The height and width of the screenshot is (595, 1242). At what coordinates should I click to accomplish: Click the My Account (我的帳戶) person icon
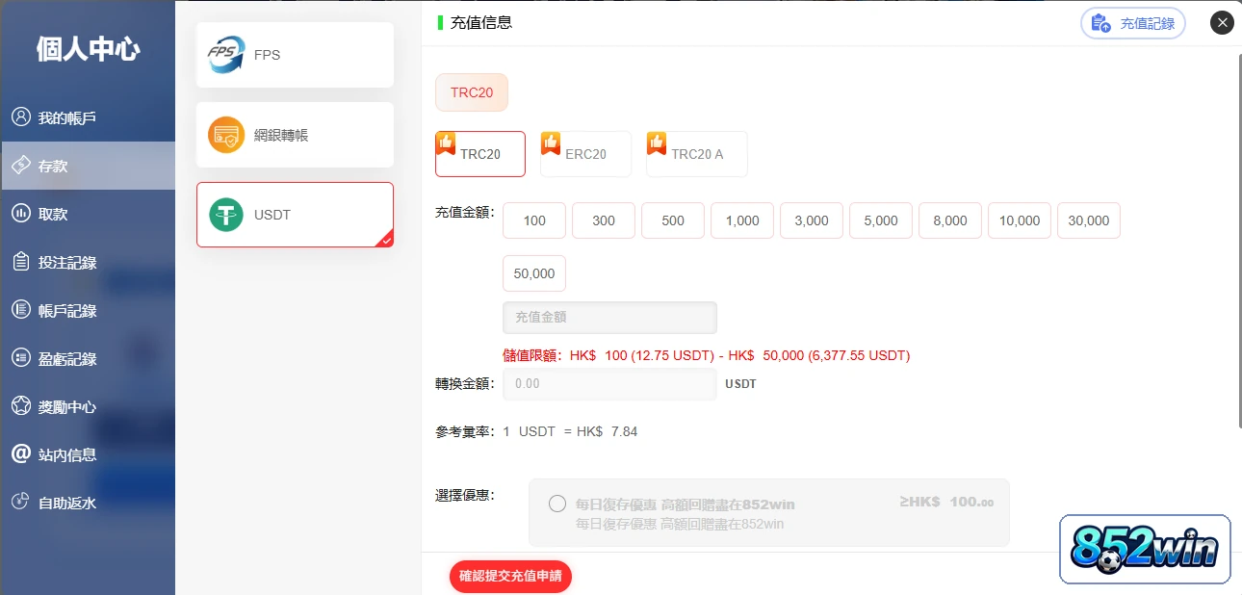[20, 117]
